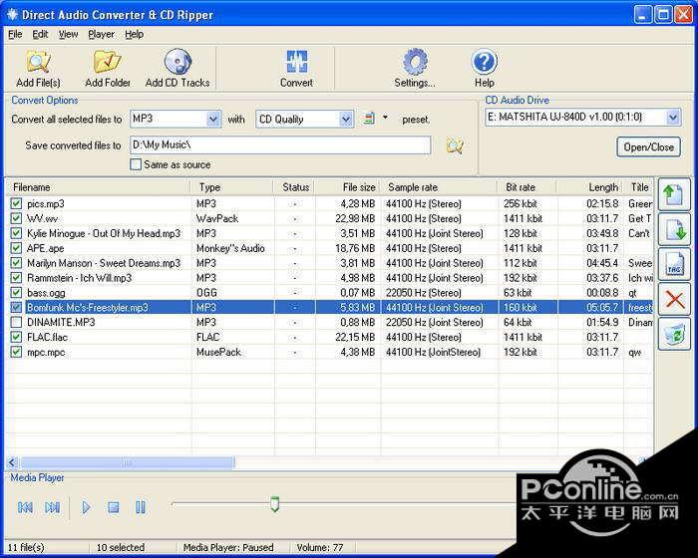Click the Pause button in Media Player

[x=141, y=507]
